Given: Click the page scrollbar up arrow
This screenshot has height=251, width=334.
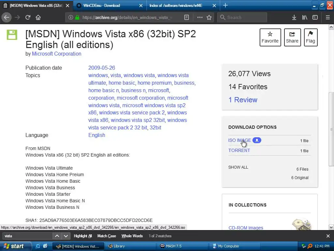Looking at the screenshot, I should point(331,27).
